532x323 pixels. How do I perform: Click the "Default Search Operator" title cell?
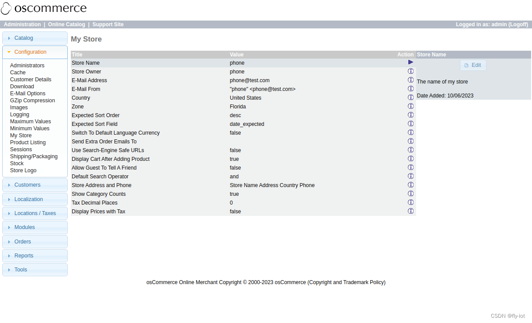tap(100, 177)
